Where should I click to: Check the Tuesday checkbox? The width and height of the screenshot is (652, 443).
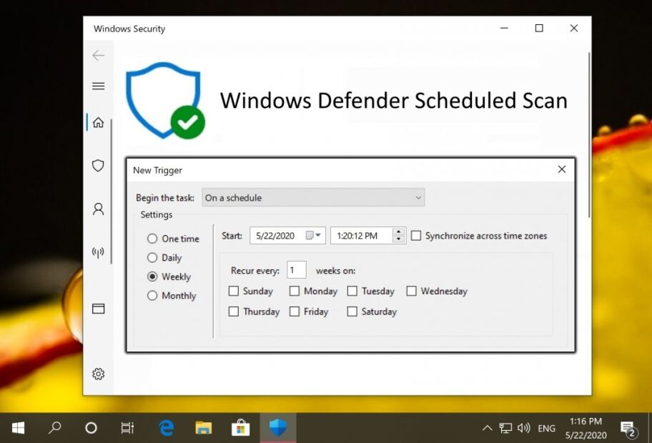click(352, 291)
